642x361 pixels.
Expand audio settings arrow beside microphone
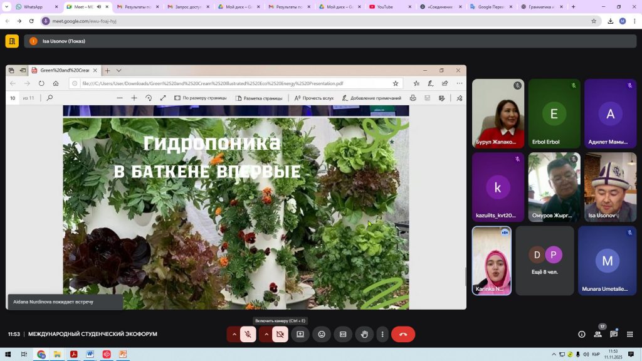click(x=234, y=335)
